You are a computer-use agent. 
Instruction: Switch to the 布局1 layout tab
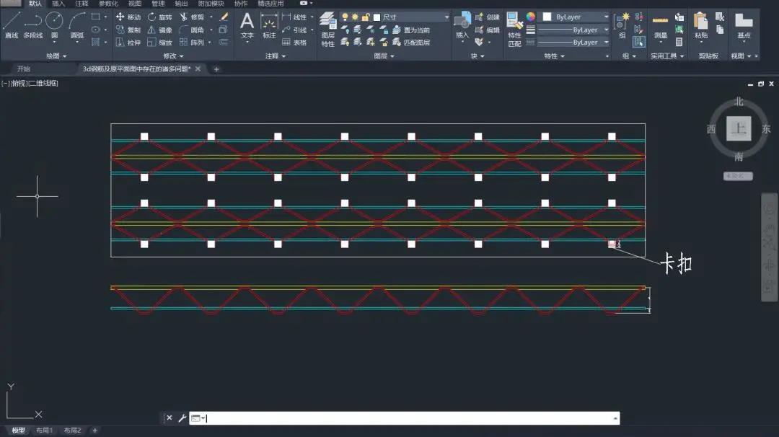tap(45, 431)
